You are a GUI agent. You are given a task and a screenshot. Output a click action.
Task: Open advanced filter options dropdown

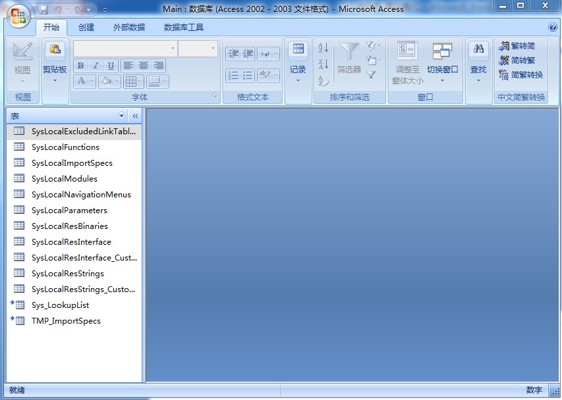pyautogui.click(x=373, y=60)
